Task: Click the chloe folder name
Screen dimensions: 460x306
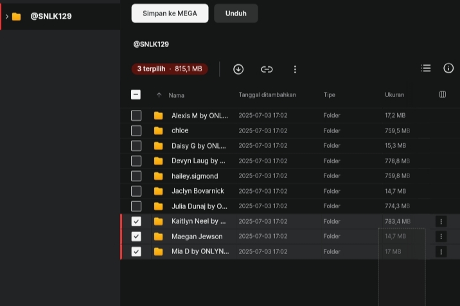Action: pos(180,130)
